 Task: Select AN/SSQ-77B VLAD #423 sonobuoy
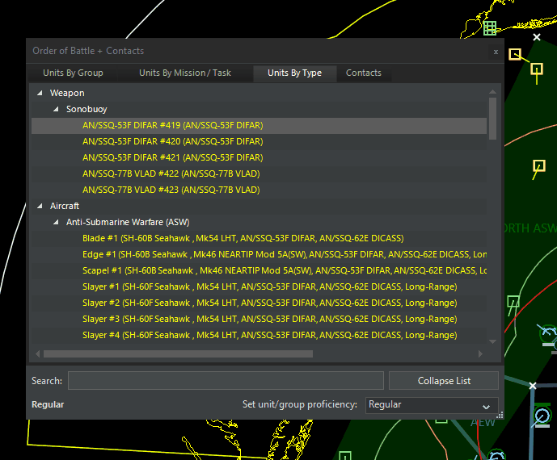(x=259, y=190)
